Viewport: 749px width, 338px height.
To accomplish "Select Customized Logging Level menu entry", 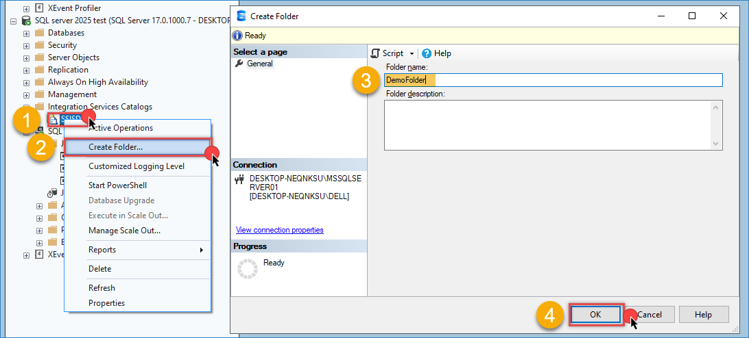I will coord(136,166).
